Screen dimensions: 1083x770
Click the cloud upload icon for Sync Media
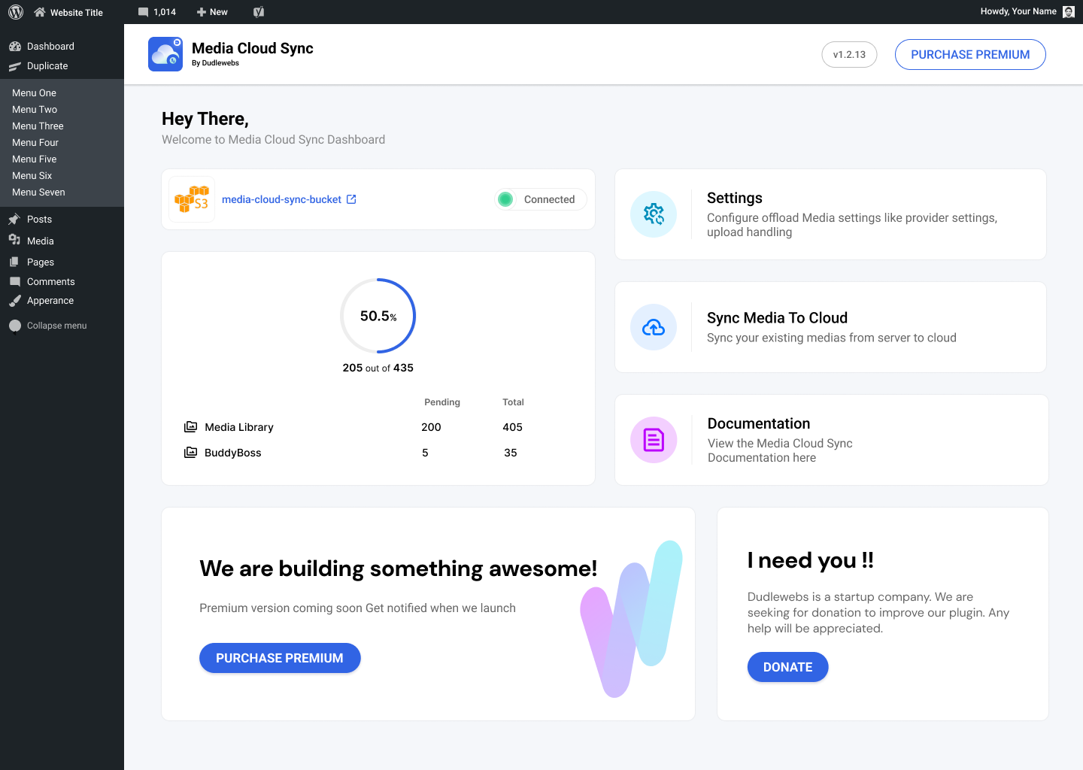pos(654,327)
